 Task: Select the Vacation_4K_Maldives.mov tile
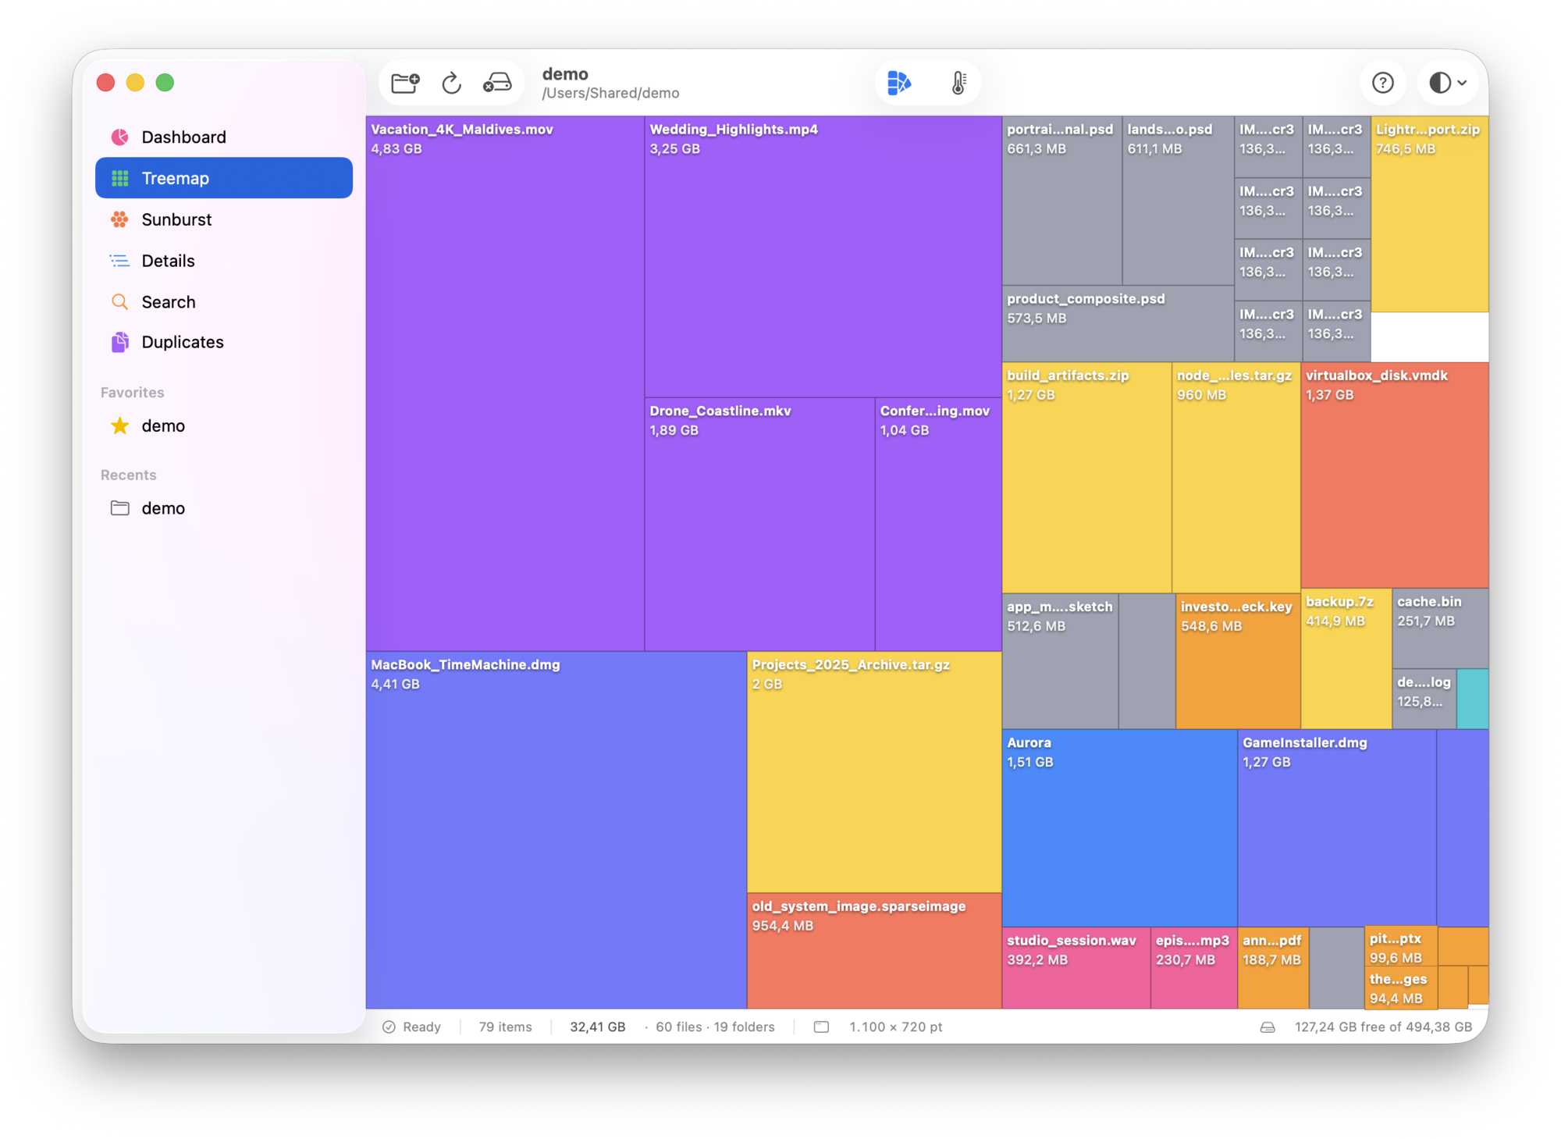pos(505,383)
